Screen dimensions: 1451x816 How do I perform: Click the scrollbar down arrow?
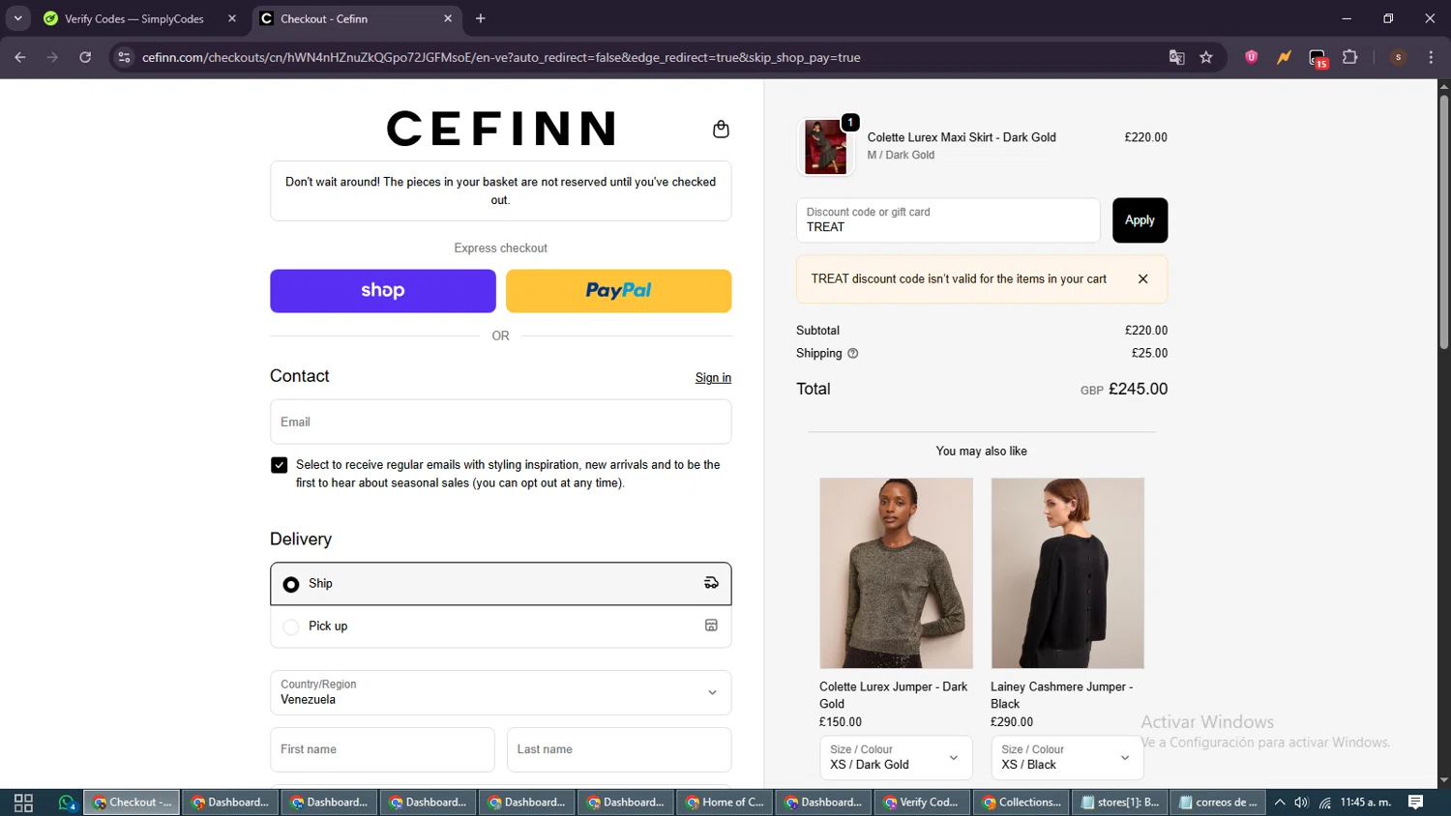pos(1443,780)
